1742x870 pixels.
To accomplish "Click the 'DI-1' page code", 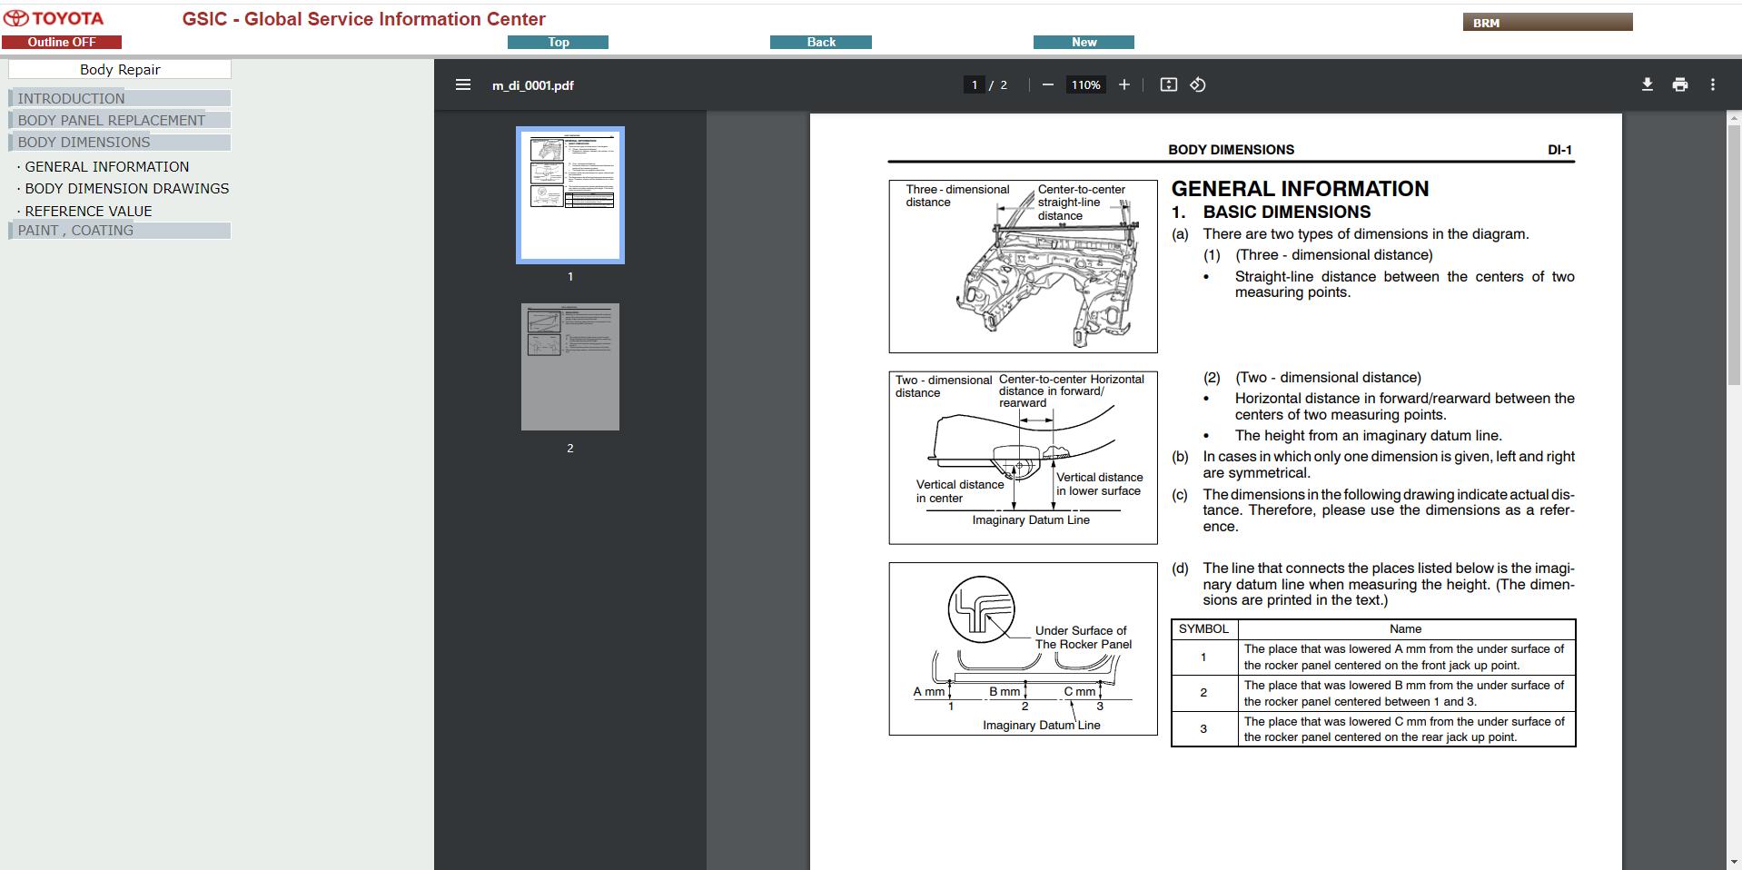I will click(1559, 150).
